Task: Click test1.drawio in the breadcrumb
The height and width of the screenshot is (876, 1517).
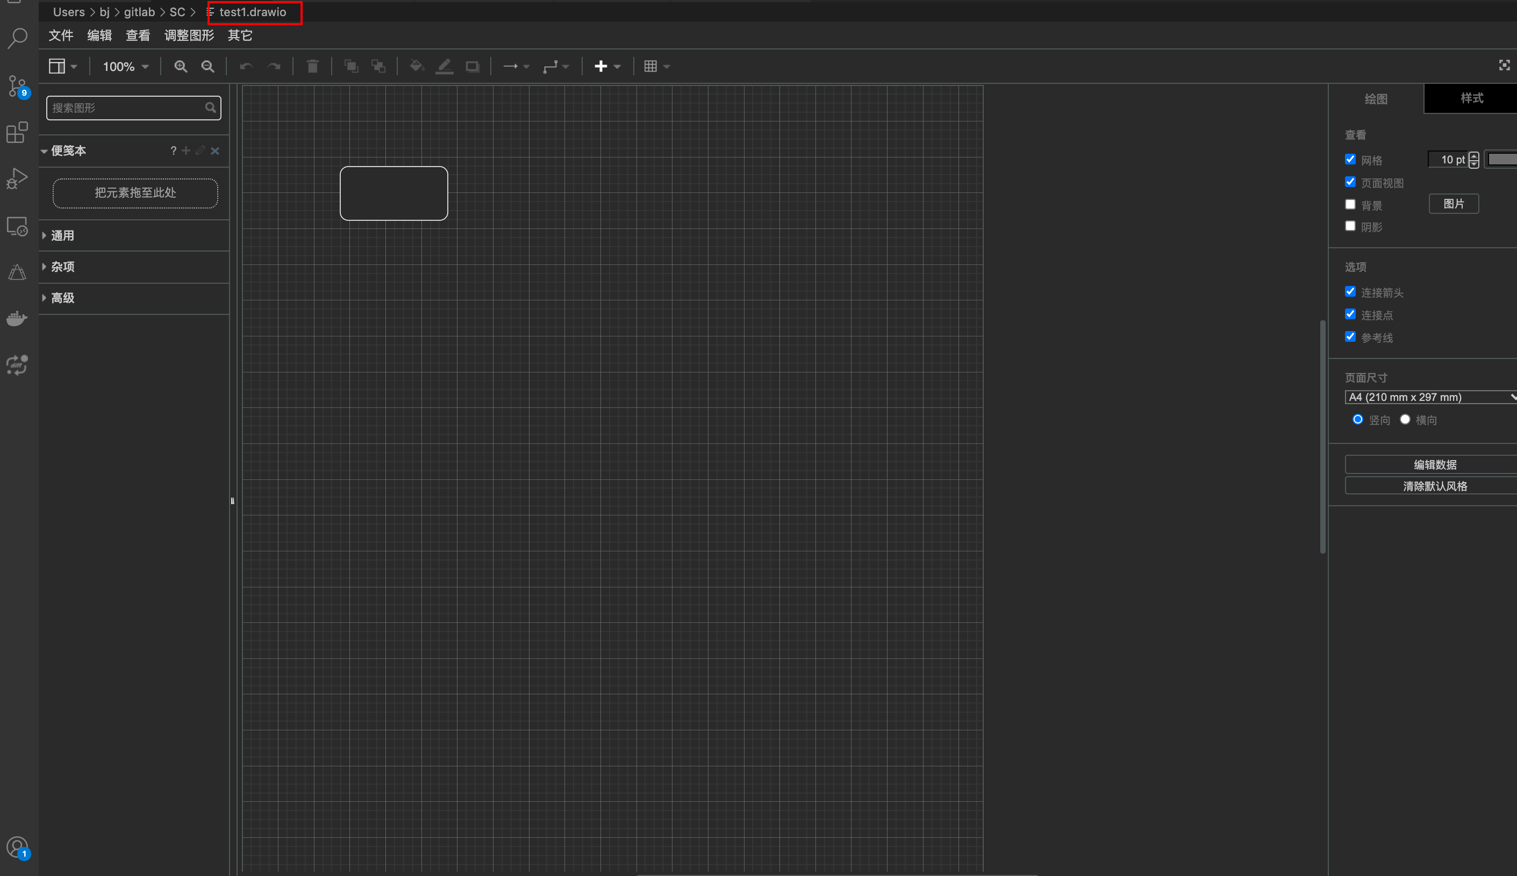Action: tap(252, 12)
